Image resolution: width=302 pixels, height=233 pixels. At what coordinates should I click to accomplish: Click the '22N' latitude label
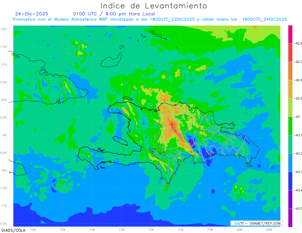tap(4, 29)
